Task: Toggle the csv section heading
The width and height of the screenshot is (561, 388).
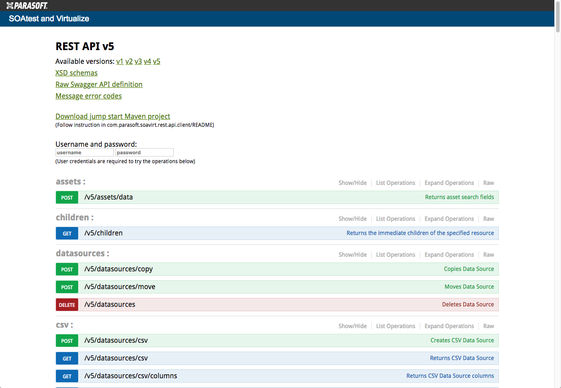Action: point(64,325)
